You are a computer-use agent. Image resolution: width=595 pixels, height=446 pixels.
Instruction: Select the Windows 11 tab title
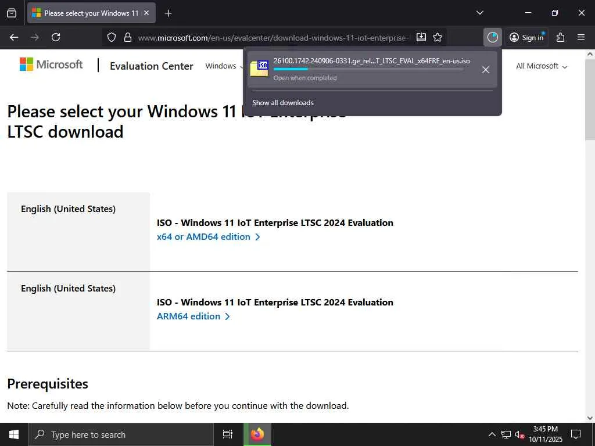(x=91, y=13)
